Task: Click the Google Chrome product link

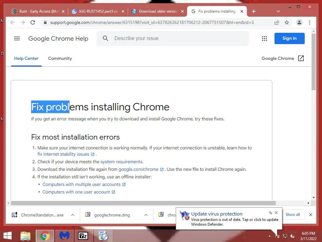Action: point(278,58)
